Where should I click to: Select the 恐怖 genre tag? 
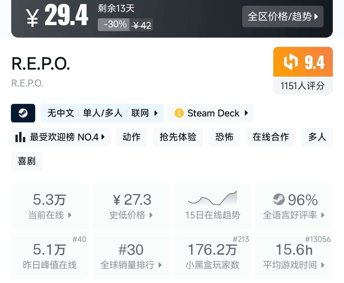[224, 137]
